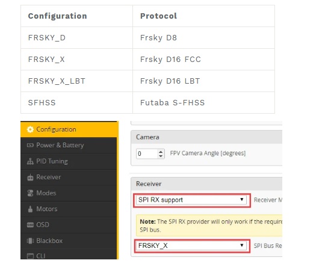Click the SPI RX support dropdown arrow
This screenshot has height=266, width=328.
pos(241,199)
